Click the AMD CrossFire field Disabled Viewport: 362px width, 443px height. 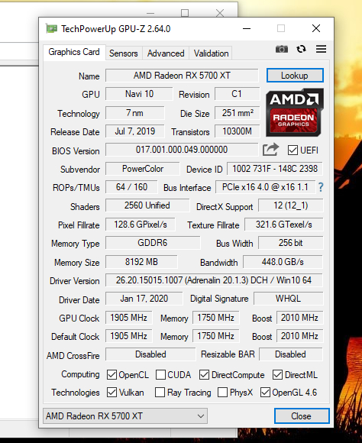click(x=150, y=354)
